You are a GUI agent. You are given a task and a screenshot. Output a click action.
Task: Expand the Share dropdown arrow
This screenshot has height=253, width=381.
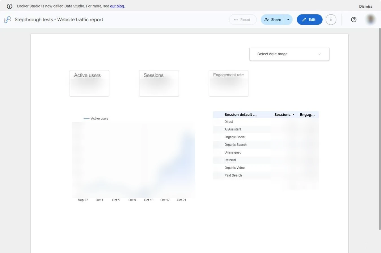pos(288,19)
